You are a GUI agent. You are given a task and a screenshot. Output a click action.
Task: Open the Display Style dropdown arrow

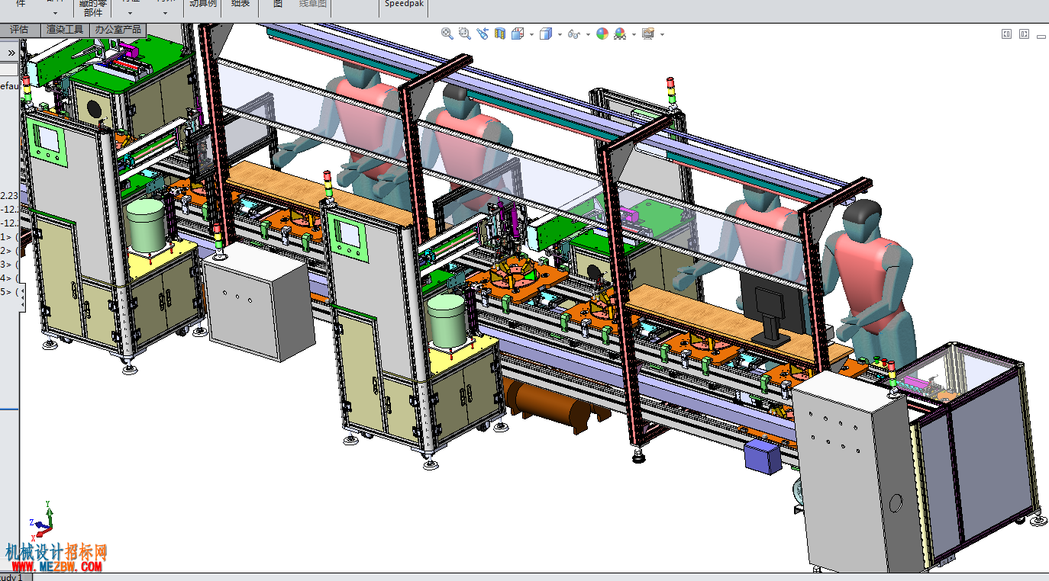coord(560,34)
